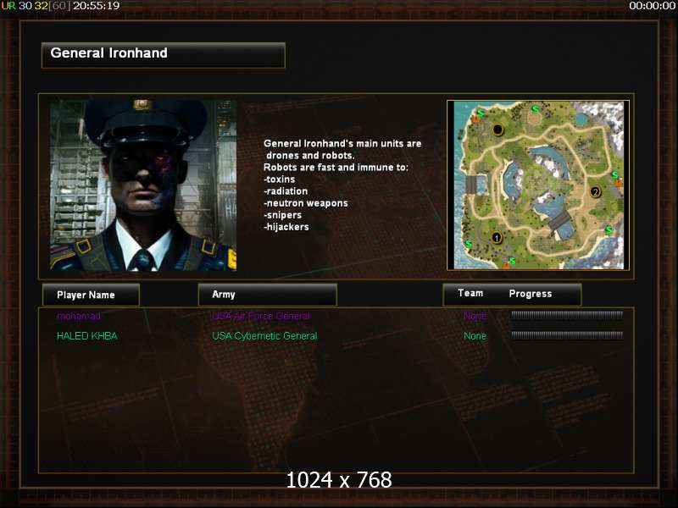Click the supply dollar icon nearest start marker 1

tap(469, 244)
